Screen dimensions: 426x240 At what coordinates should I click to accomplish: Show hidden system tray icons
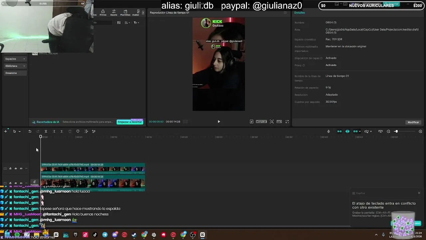pos(376,235)
